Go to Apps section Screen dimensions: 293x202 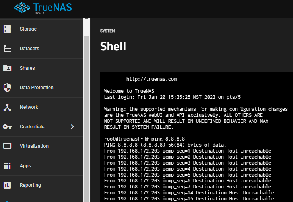[x=42, y=166]
